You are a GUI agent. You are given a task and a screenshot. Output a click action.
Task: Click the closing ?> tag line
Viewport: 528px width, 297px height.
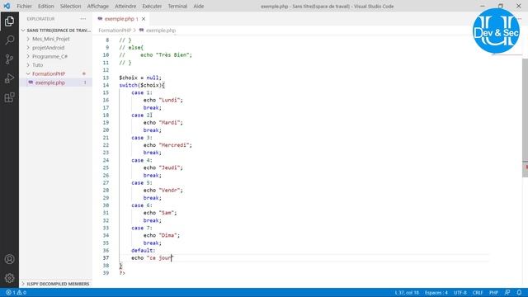122,273
